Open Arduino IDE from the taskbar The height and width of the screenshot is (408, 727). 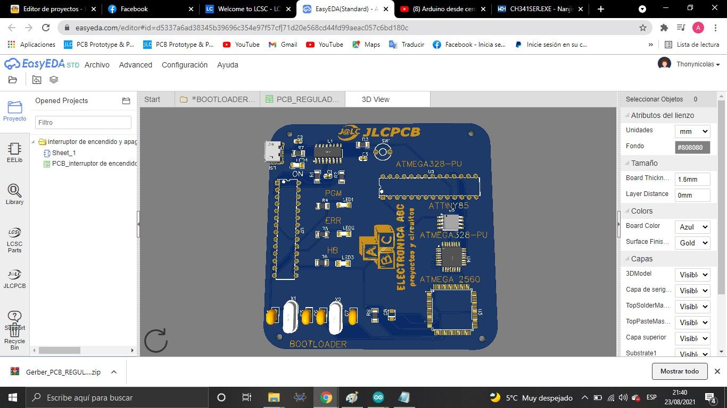point(378,397)
